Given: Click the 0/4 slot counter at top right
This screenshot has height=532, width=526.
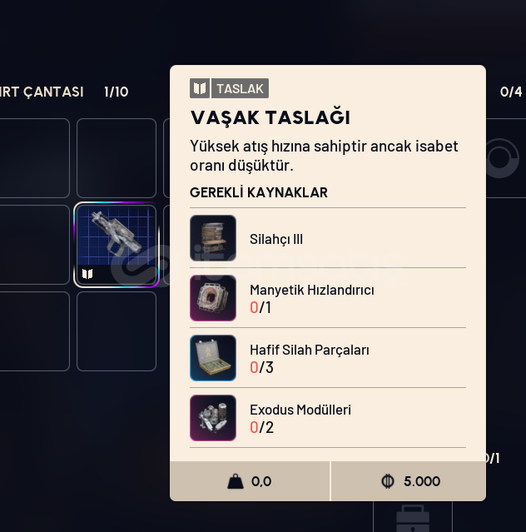Looking at the screenshot, I should point(511,92).
